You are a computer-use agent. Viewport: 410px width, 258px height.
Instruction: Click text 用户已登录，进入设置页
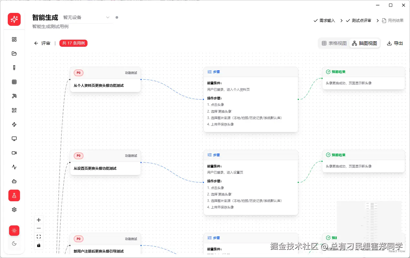(x=225, y=173)
